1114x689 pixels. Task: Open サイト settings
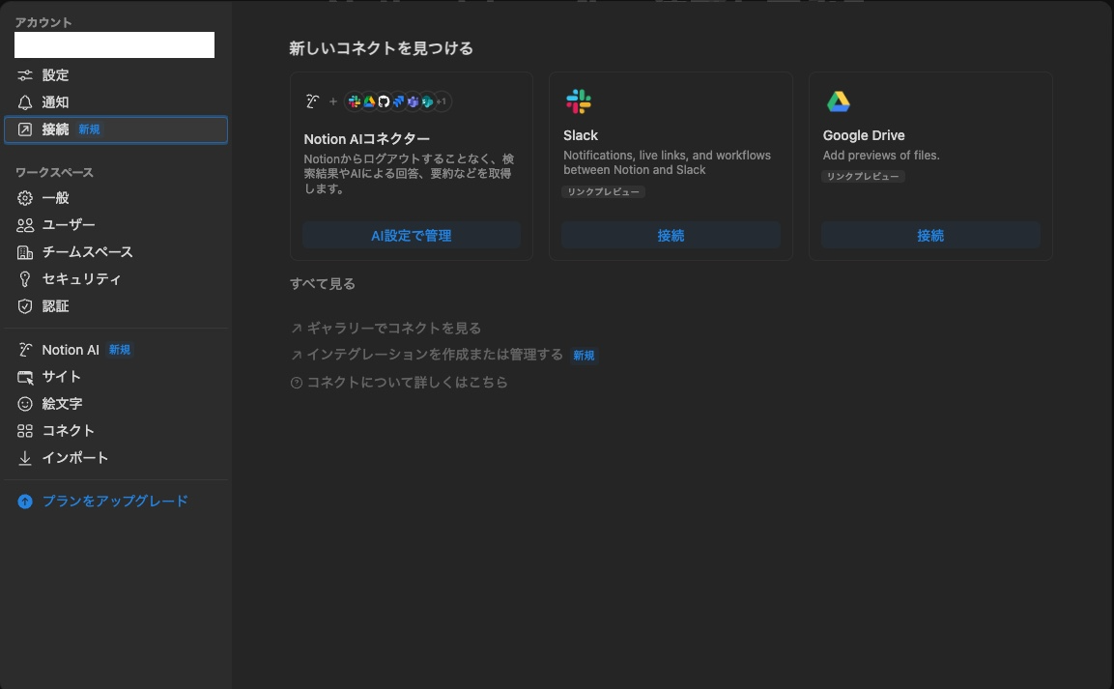(x=116, y=377)
